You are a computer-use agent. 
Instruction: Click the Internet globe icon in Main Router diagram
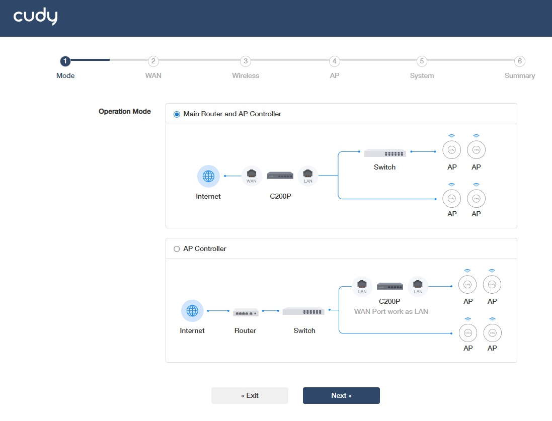208,176
